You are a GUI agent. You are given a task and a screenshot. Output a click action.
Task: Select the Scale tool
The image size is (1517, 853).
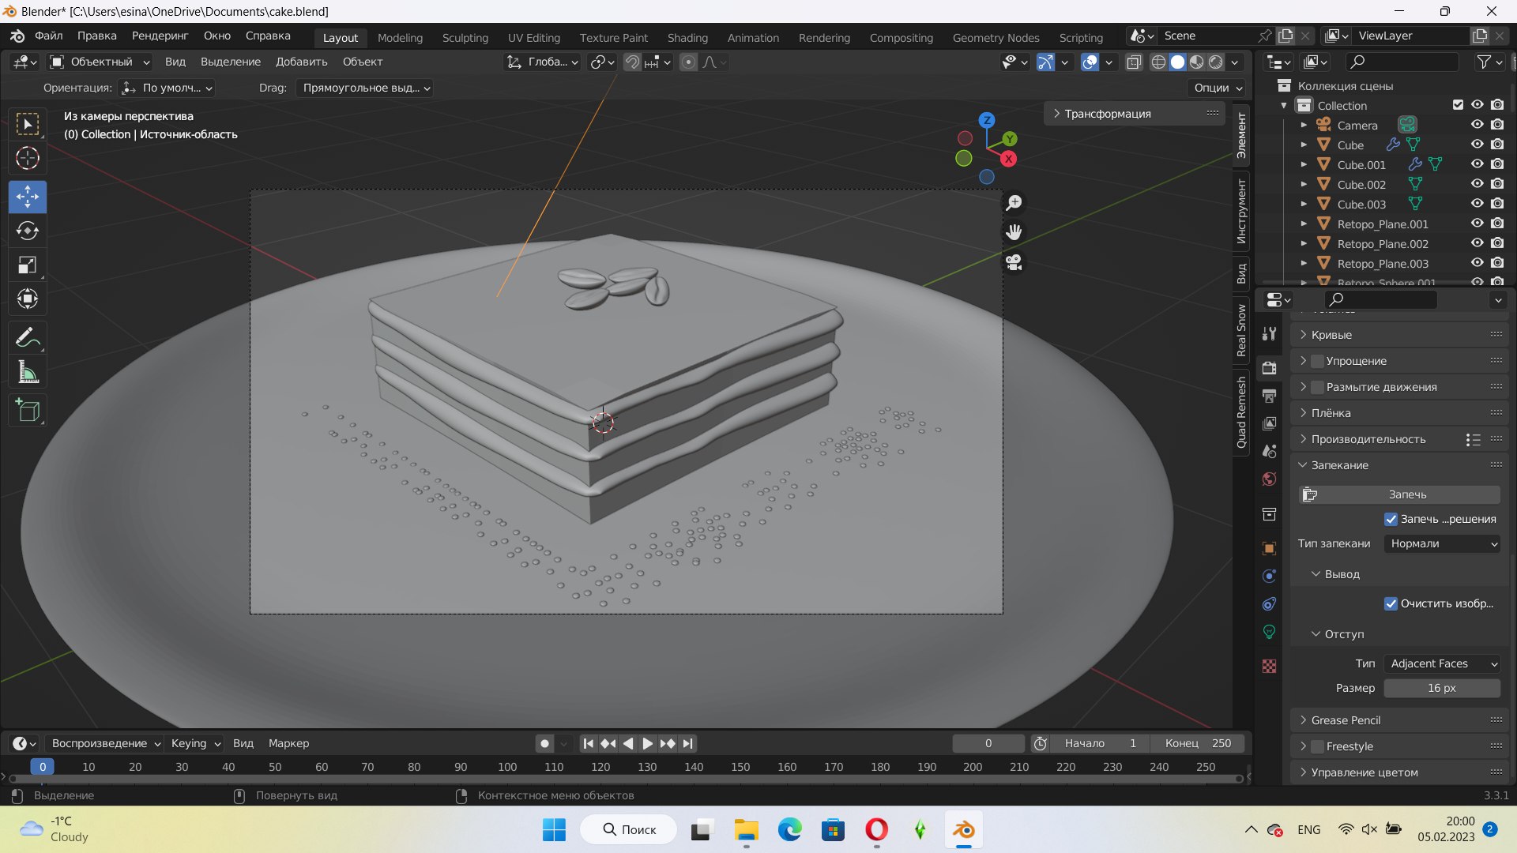click(28, 265)
